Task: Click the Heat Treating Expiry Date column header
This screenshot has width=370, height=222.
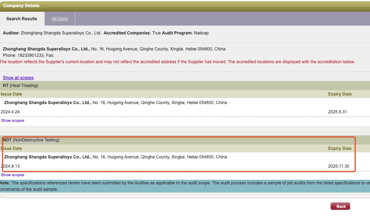Action: [340, 94]
